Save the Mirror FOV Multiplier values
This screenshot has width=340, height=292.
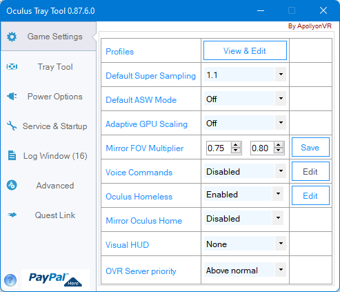click(310, 147)
